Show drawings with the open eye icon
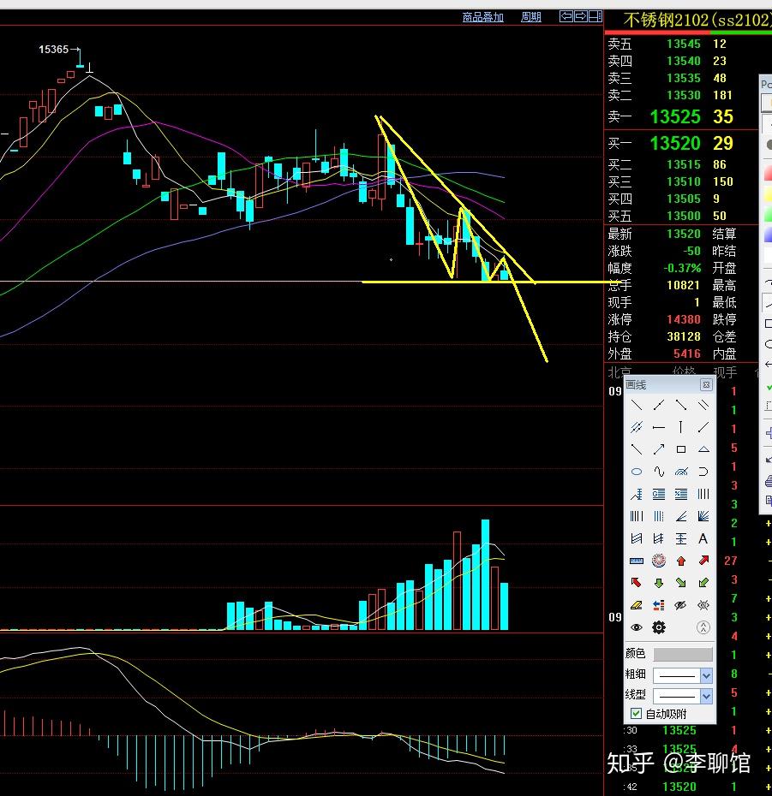 tap(637, 627)
